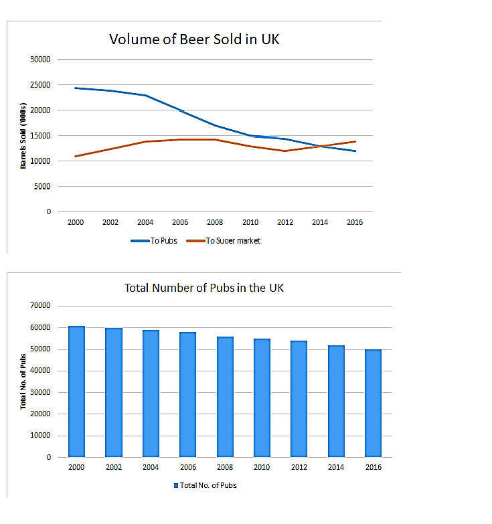Select the 2016 bar in the pubs chart
This screenshot has width=492, height=524.
pos(373,403)
